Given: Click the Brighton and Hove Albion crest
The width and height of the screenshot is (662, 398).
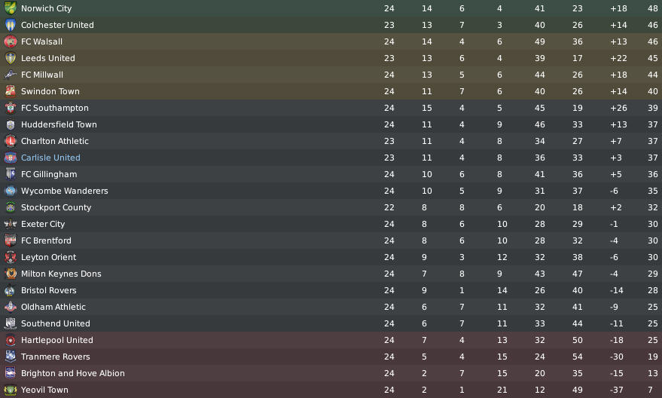Looking at the screenshot, I should click(x=10, y=373).
